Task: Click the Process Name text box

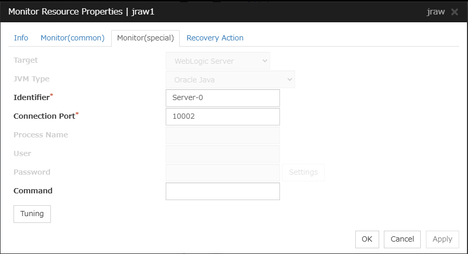Action: coord(222,135)
